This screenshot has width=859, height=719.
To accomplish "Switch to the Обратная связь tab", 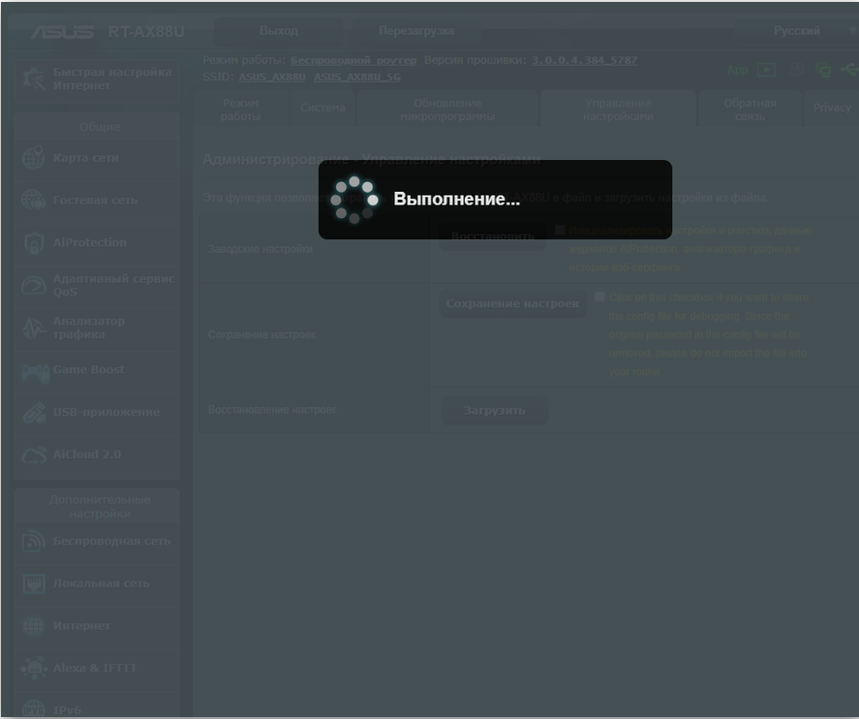I will [750, 109].
